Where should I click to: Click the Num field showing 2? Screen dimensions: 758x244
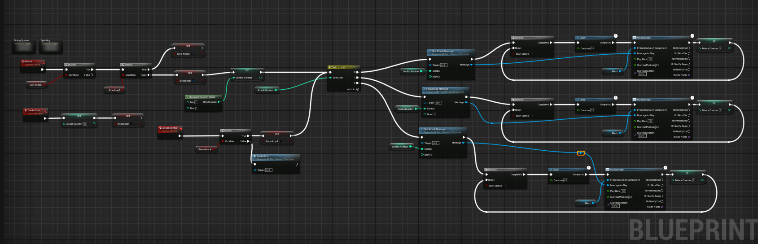pos(434,114)
